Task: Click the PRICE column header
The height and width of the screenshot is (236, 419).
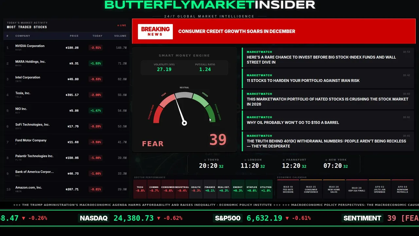Action: click(x=74, y=36)
